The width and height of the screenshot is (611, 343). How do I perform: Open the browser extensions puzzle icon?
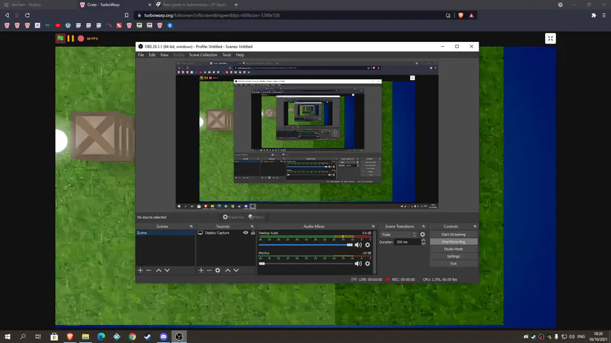click(x=593, y=15)
